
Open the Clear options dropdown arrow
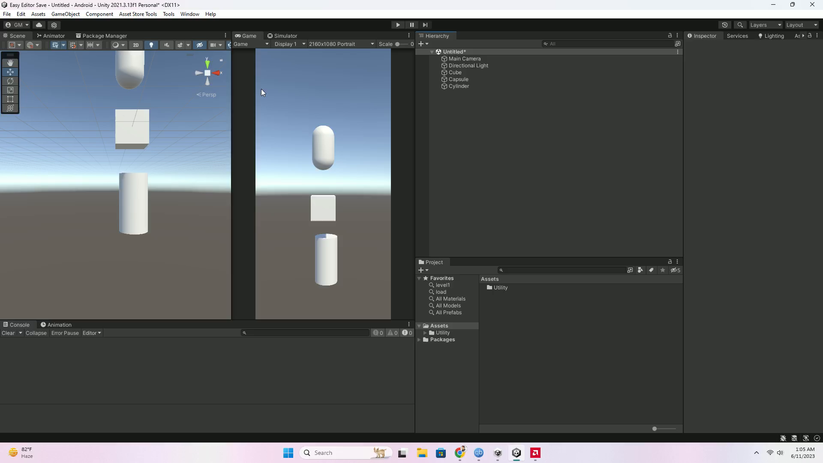click(x=20, y=333)
